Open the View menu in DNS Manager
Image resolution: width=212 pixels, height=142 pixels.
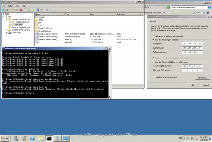[x=18, y=6]
